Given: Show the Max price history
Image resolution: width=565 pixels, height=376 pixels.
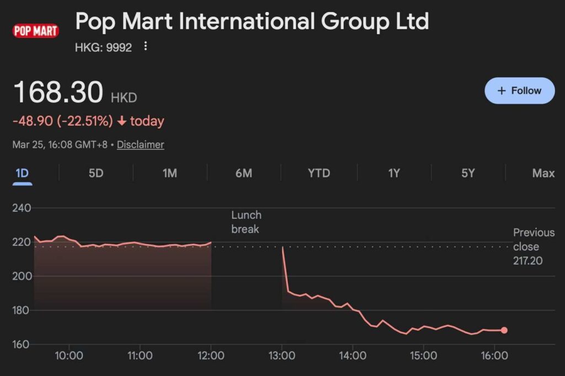Looking at the screenshot, I should pos(543,173).
